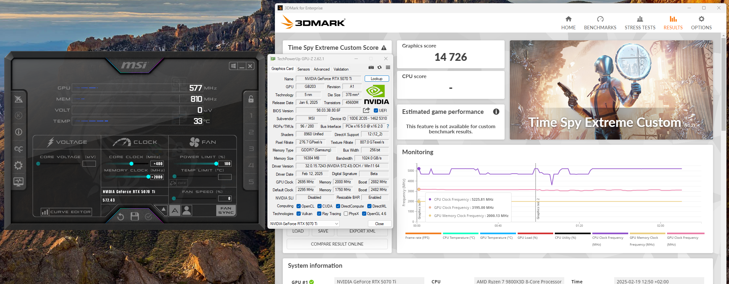Open GPU-Z hamburger menu icon
The image size is (729, 284).
(x=388, y=68)
